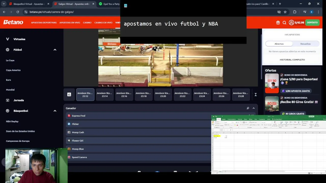Open Casino en Vivo menu item
326x183 pixels.
[x=103, y=23]
